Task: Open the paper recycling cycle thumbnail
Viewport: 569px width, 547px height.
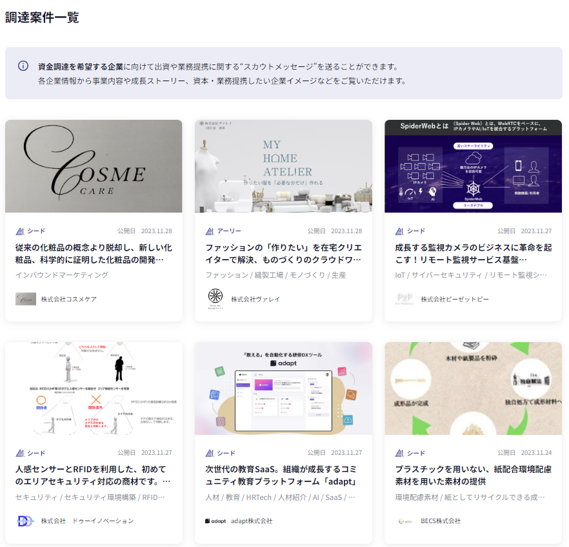Action: coord(474,389)
